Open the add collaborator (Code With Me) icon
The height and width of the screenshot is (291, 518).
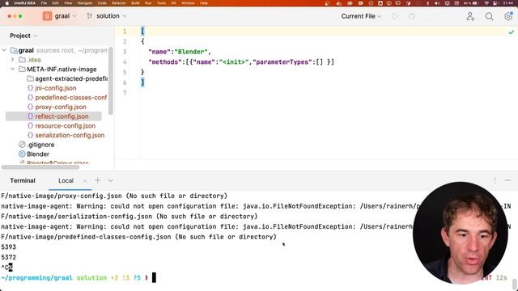[470, 16]
